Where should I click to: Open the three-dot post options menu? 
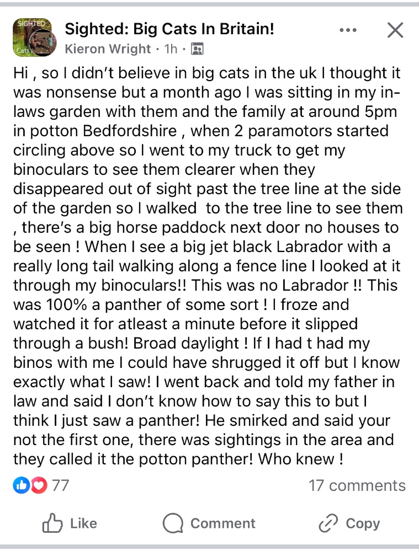click(348, 30)
